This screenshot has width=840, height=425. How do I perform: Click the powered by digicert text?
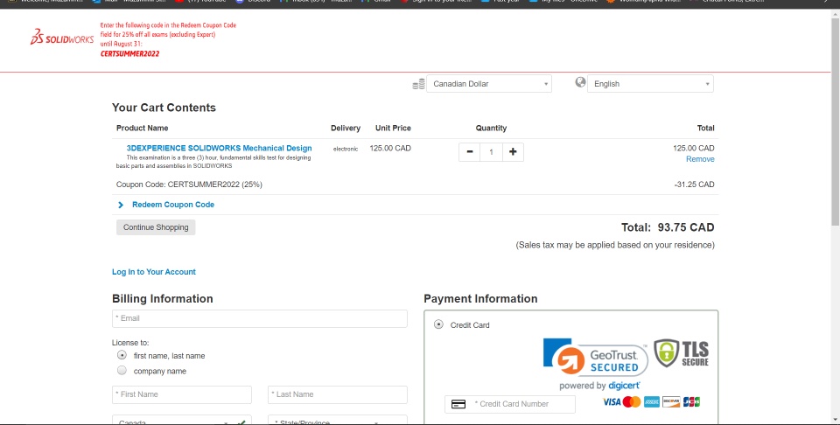(x=600, y=386)
